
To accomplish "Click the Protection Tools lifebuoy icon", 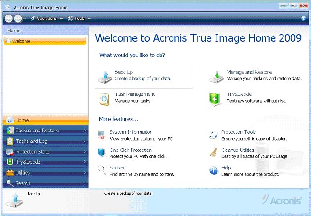I will tap(213, 135).
